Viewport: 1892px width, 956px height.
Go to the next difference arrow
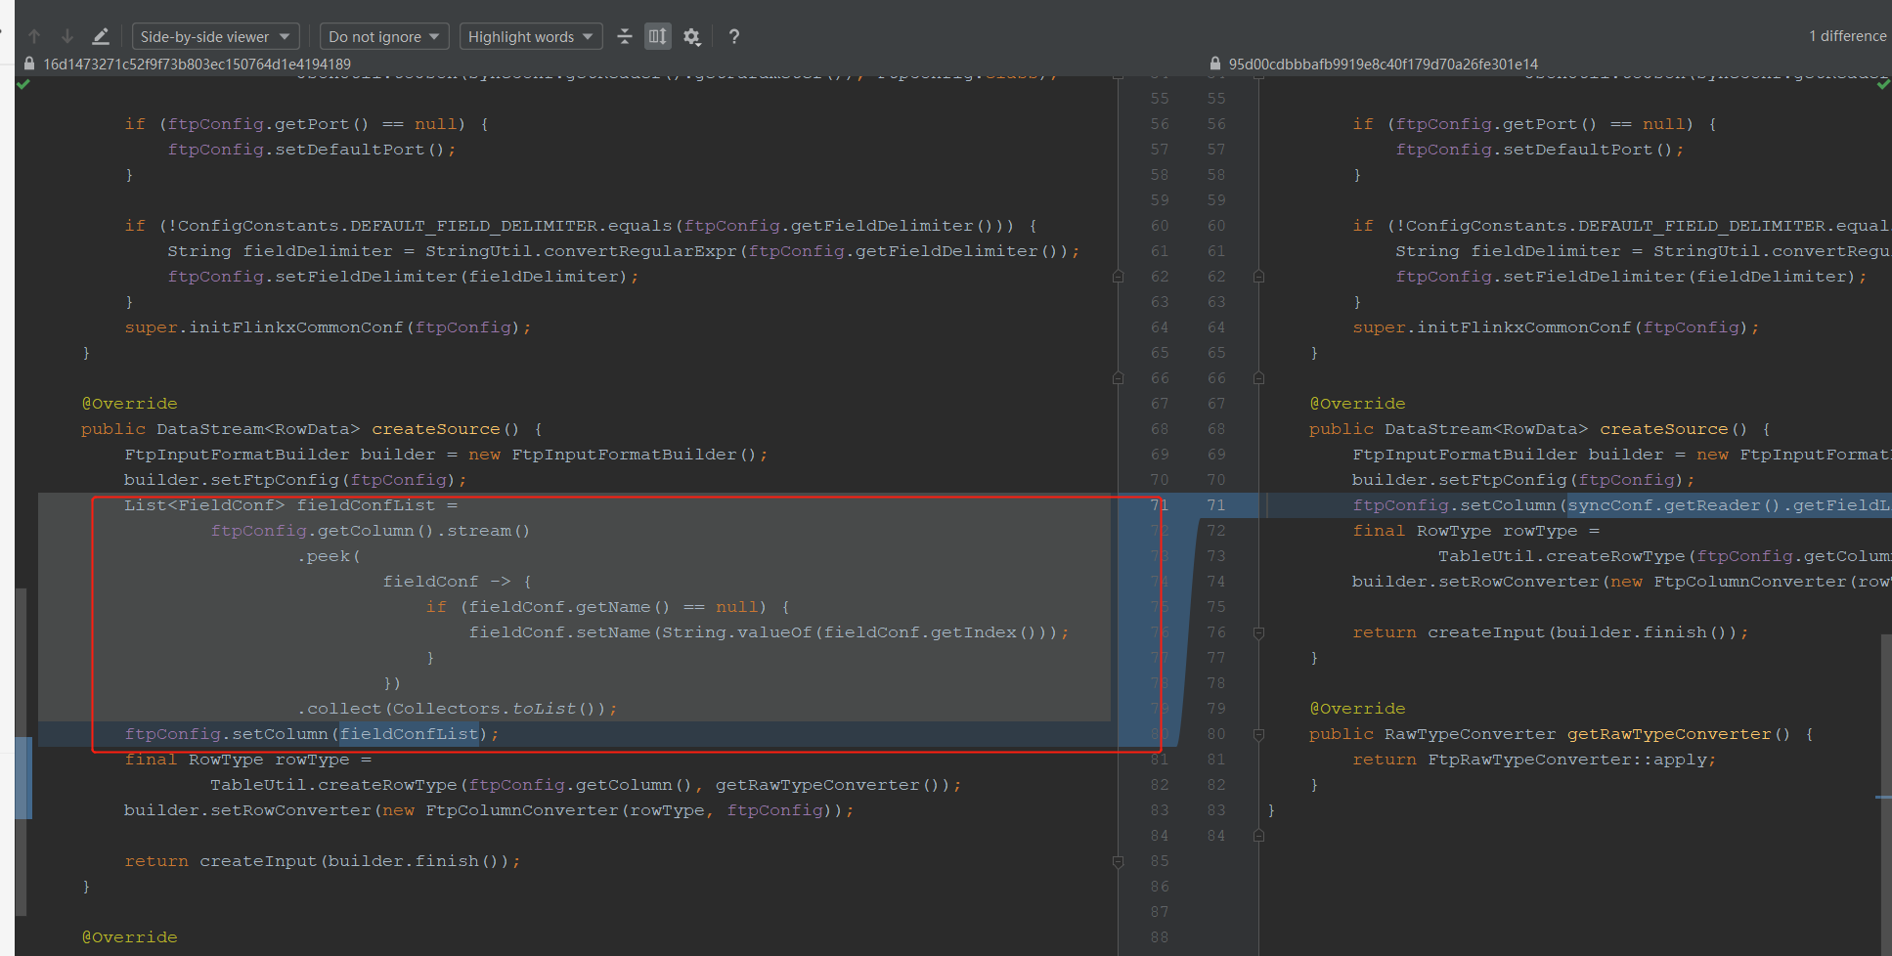[x=67, y=36]
